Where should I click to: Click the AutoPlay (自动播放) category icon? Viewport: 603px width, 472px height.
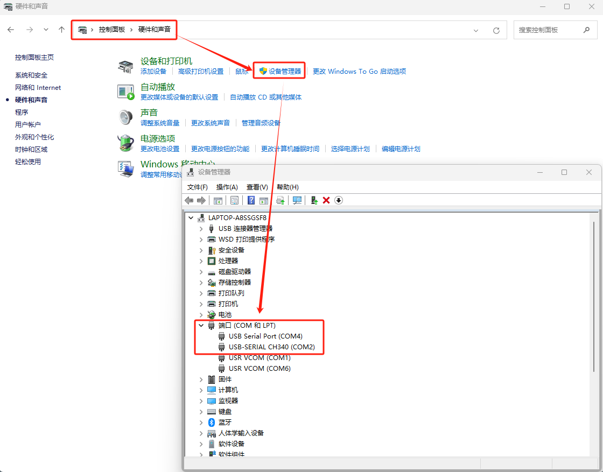point(126,92)
